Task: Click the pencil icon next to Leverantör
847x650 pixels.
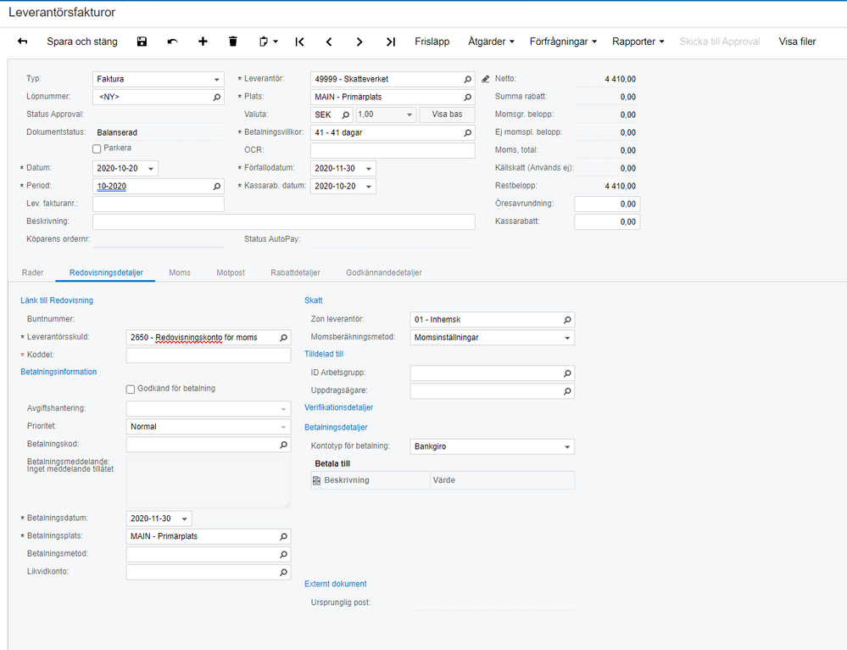Action: (x=485, y=79)
